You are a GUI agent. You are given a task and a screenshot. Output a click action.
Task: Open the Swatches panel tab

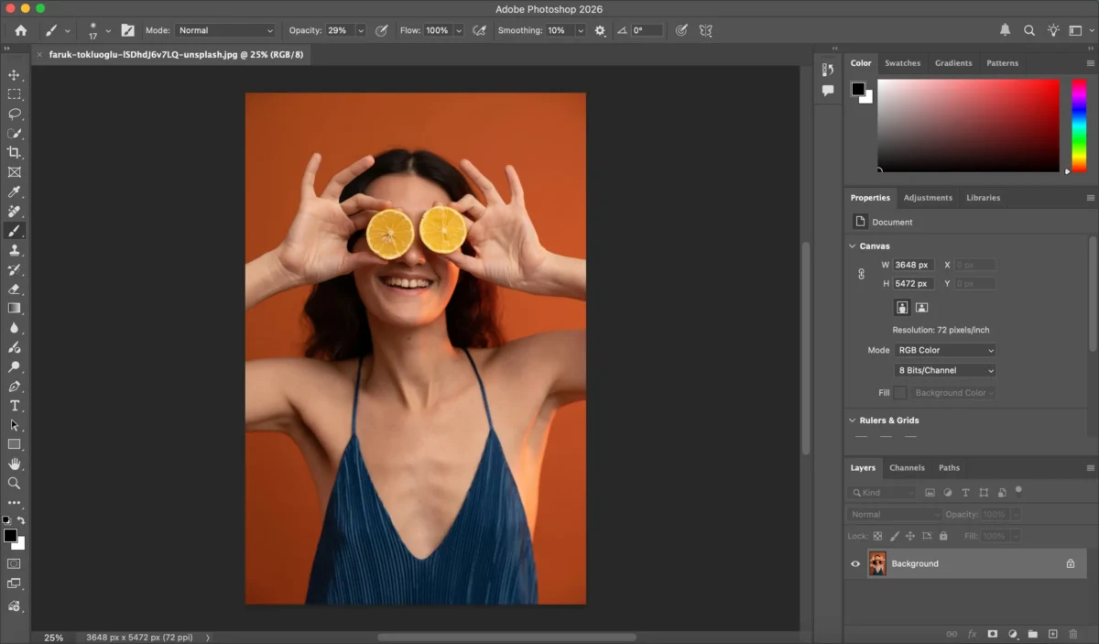point(902,63)
